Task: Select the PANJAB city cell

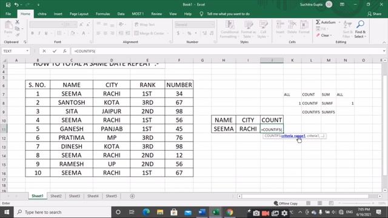Action: tap(112, 129)
